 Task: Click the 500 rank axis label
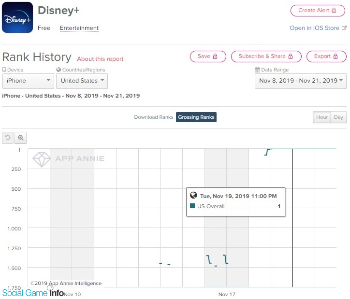[x=16, y=189]
